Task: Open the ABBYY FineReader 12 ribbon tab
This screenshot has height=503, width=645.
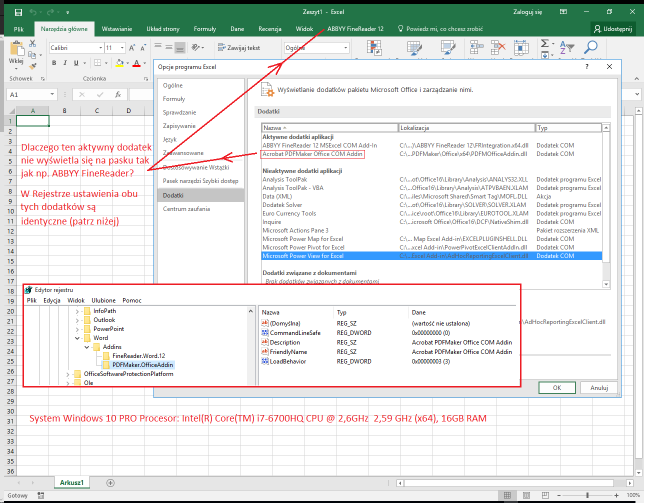Action: click(355, 29)
